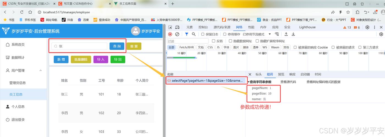Select the Fetch/XHR filter type

pos(187,47)
